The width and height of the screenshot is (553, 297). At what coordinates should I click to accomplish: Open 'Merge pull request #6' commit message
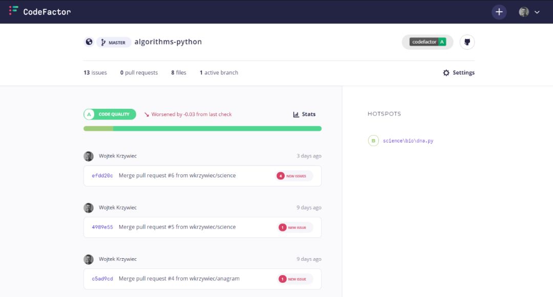[177, 175]
